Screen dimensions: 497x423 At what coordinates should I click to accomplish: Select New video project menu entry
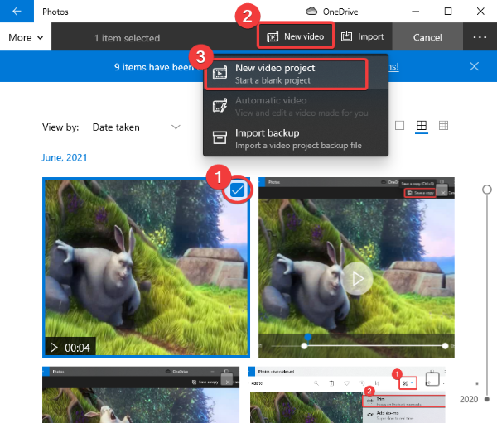(296, 74)
